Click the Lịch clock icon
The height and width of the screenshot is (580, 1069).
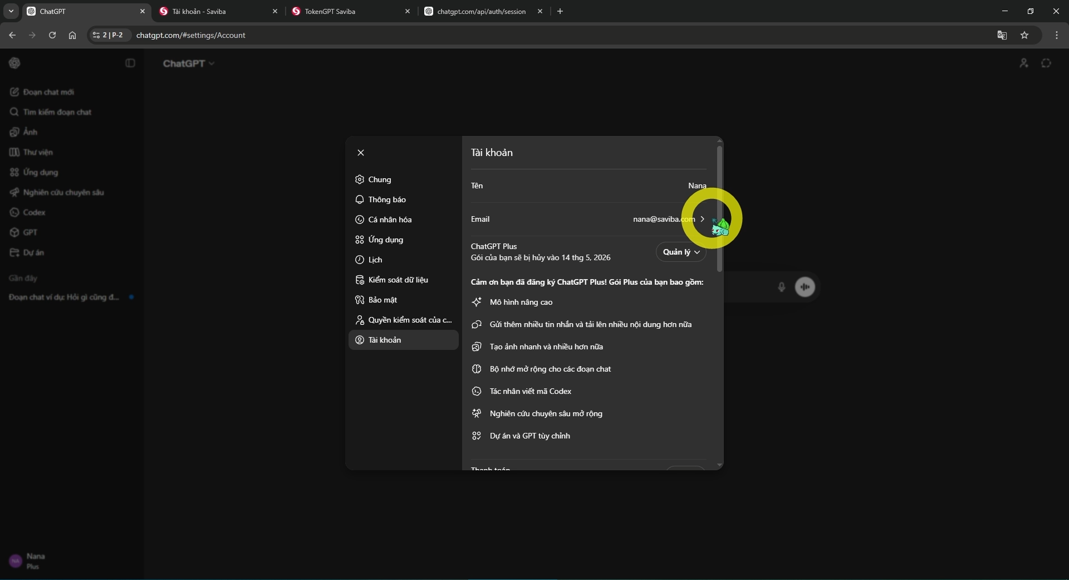point(360,260)
